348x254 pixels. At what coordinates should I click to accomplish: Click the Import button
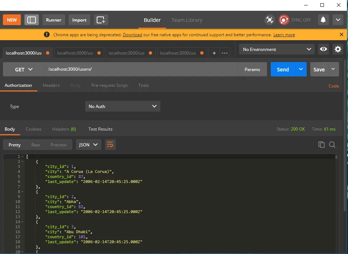tap(79, 20)
